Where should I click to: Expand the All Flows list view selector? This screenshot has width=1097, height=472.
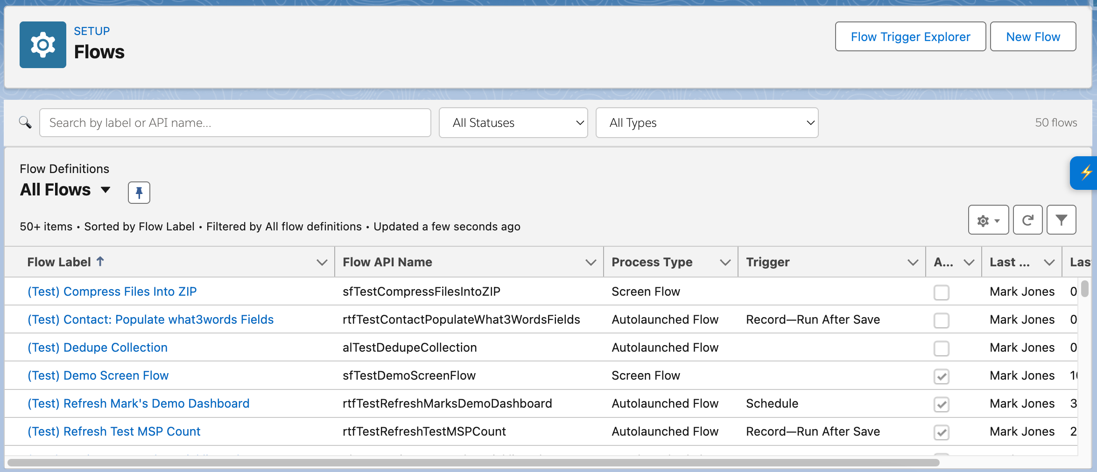[105, 190]
